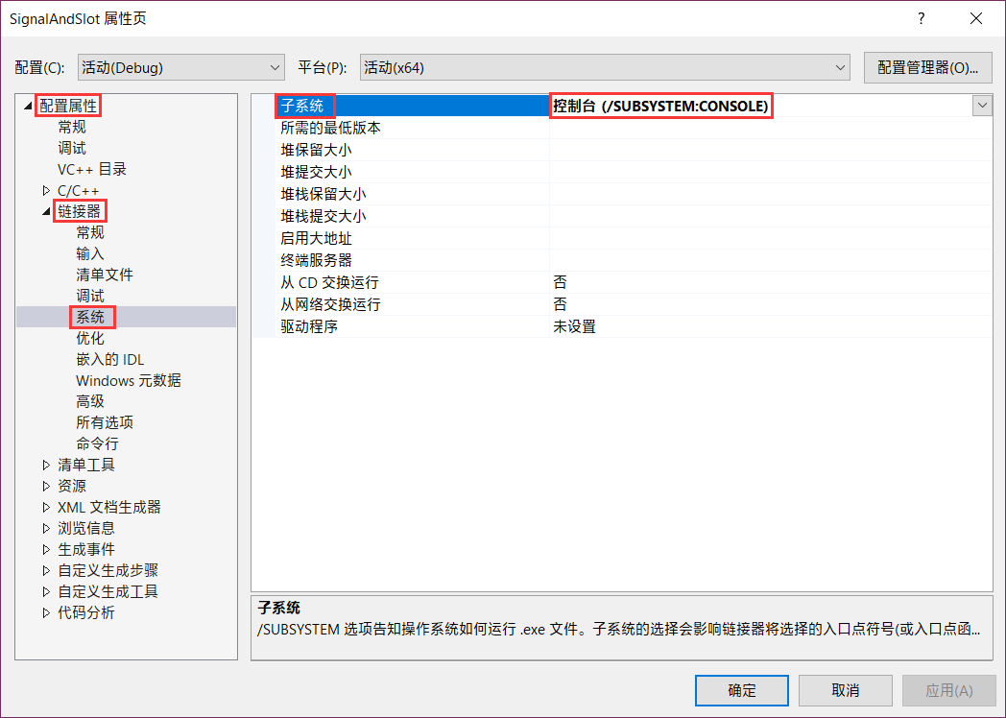Select 输入 under 链接器
The width and height of the screenshot is (1006, 718).
[x=90, y=253]
